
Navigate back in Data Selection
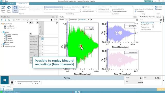pyautogui.click(x=2, y=20)
